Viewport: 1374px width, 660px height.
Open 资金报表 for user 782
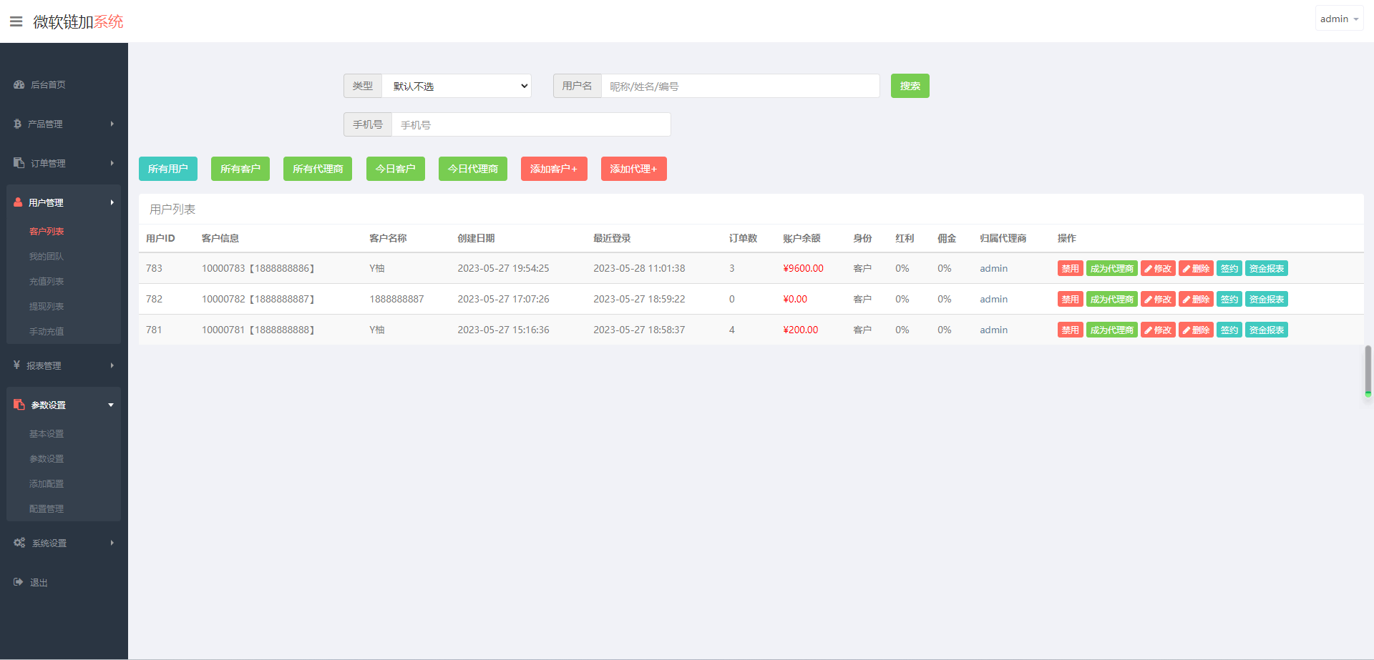pos(1267,299)
